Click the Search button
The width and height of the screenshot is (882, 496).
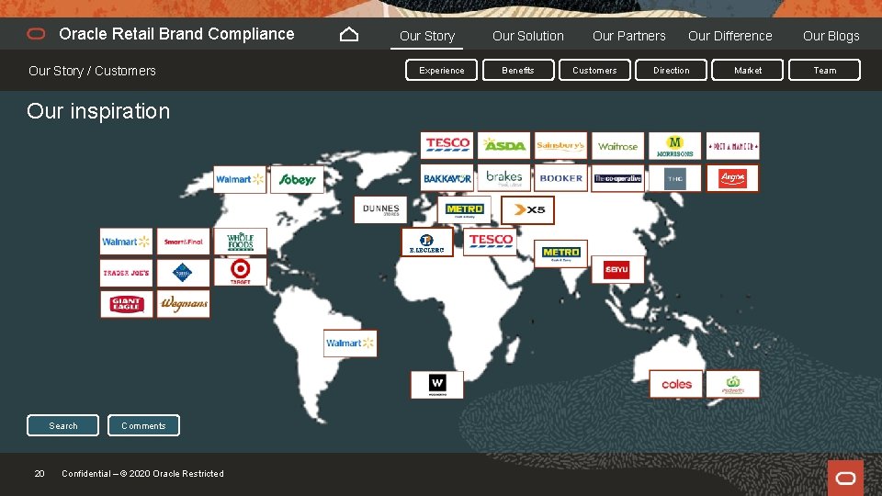point(63,425)
